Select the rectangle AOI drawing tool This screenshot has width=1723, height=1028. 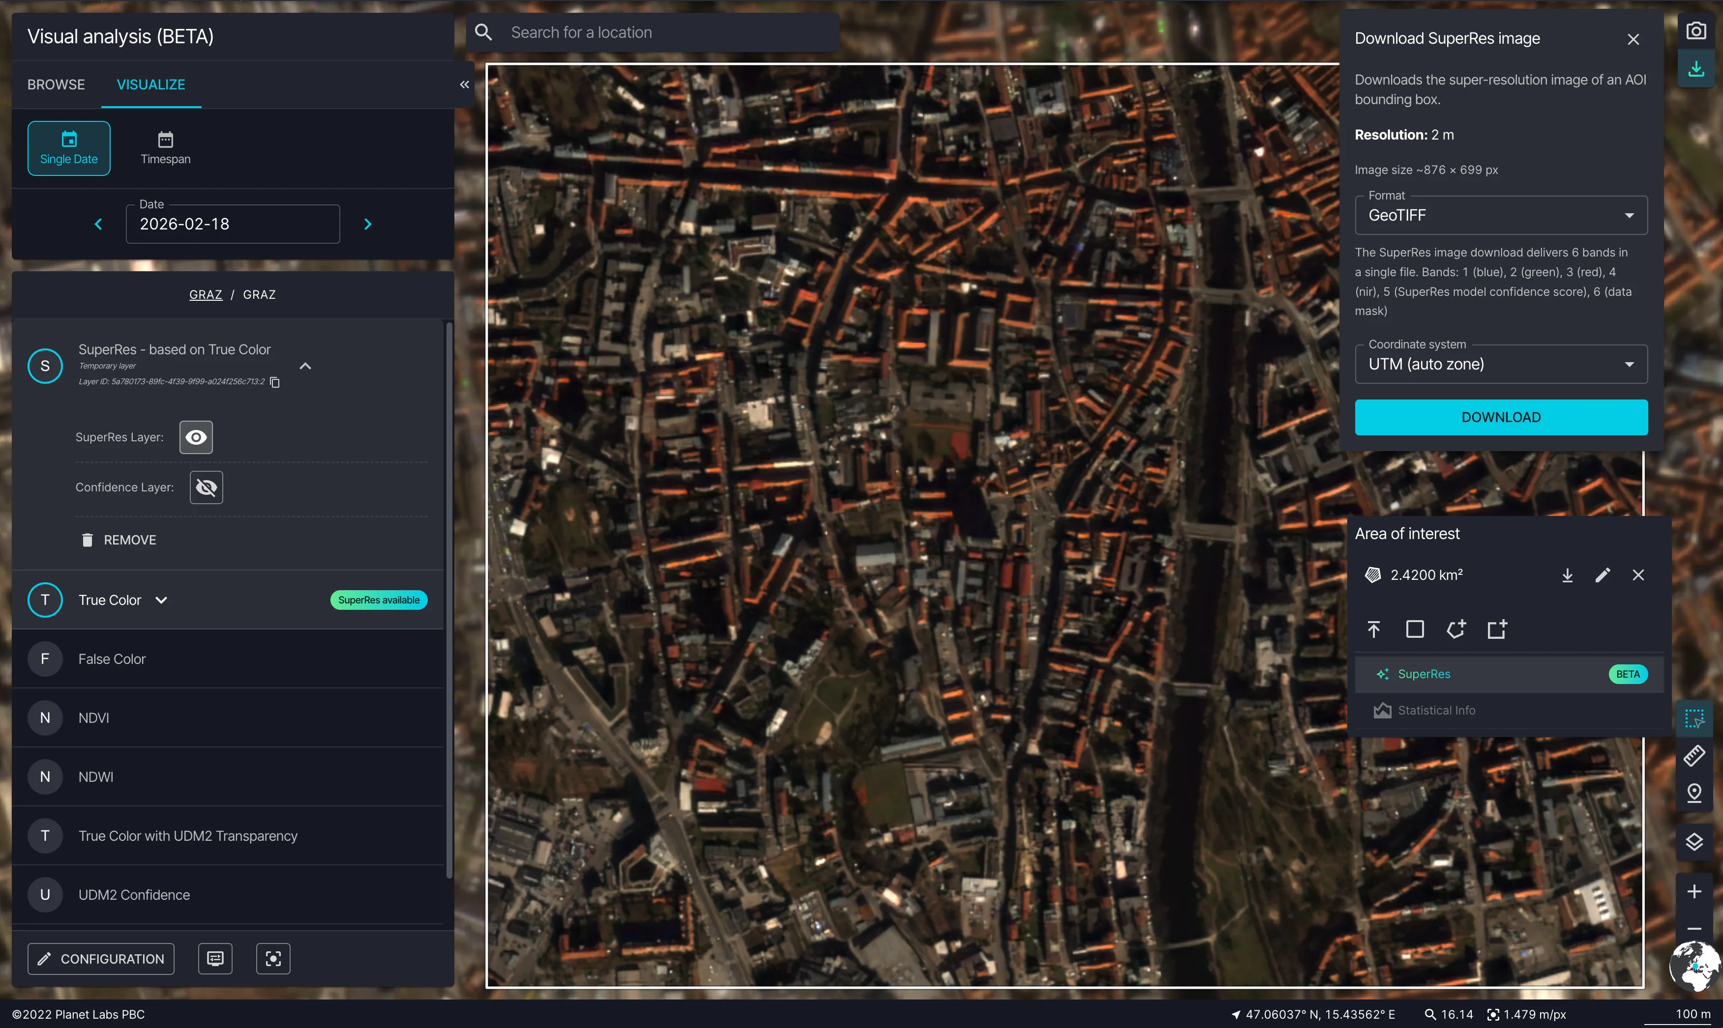(1415, 629)
